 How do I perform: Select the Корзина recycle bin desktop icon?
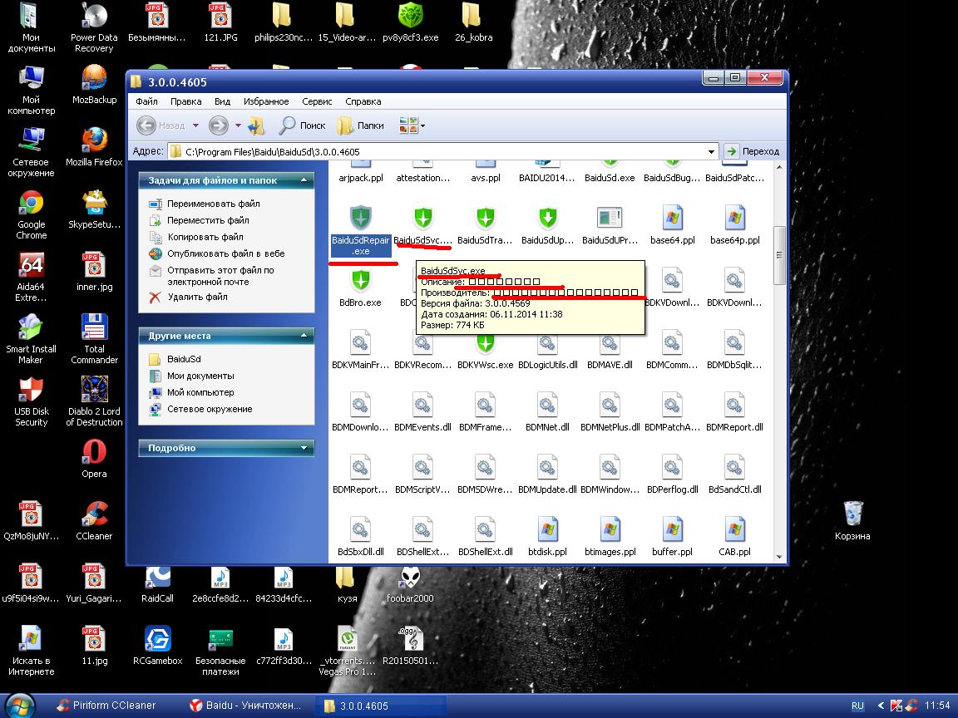click(x=852, y=519)
